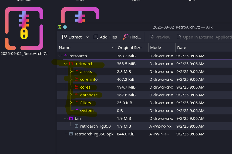Select the .retroarch folder icon
Viewport: 232px width, 154px height.
(71, 64)
